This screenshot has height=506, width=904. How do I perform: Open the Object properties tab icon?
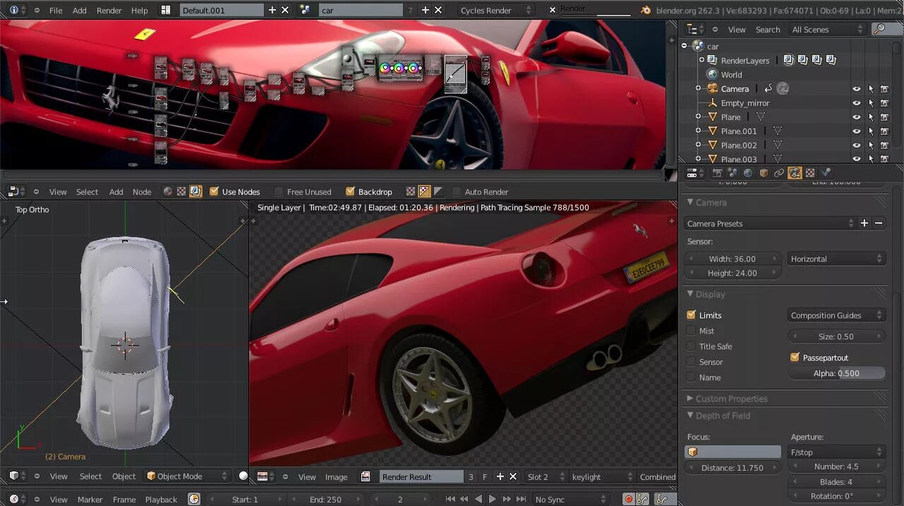(x=764, y=172)
